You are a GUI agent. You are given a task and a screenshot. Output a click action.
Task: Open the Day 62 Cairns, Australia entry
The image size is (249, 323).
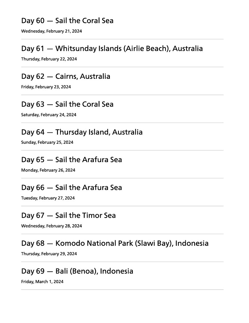(x=66, y=76)
